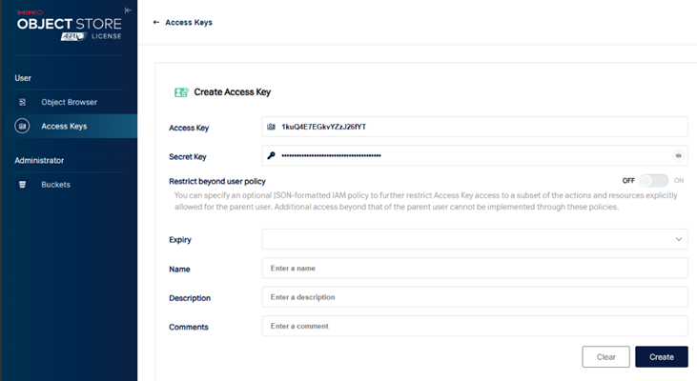The image size is (697, 381).
Task: Click the Name input field
Action: point(475,269)
